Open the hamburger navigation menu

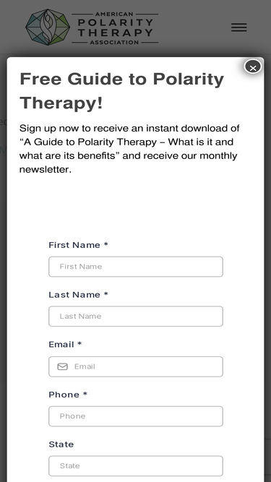pos(238,27)
